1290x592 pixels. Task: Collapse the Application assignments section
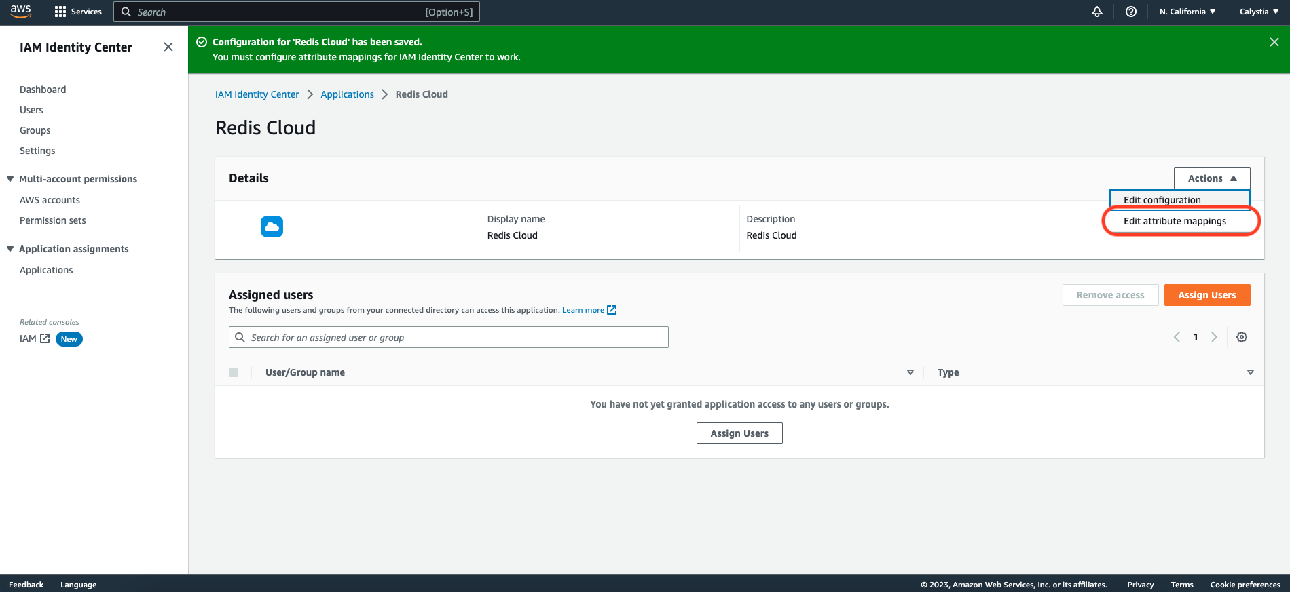coord(10,249)
